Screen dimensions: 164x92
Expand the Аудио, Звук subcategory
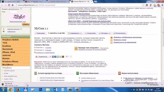pos(8,79)
